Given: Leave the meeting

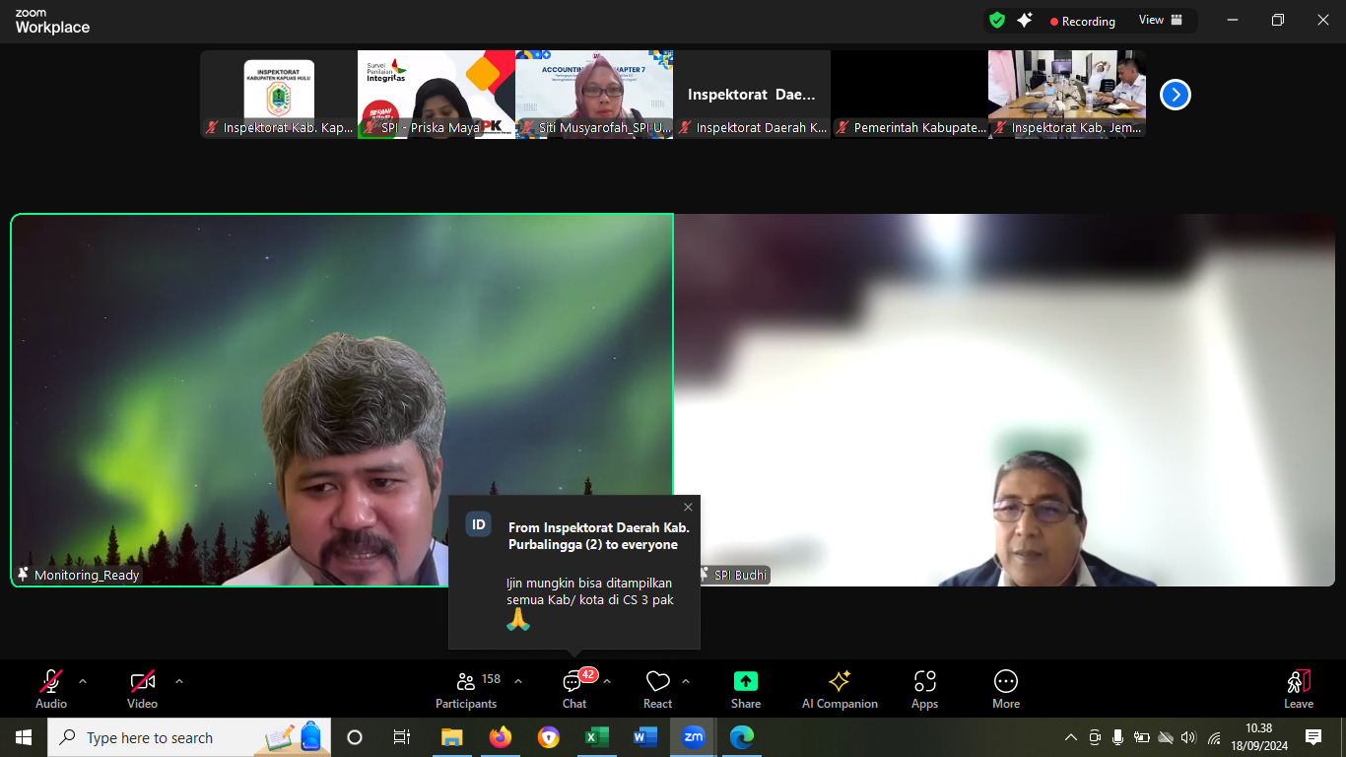Looking at the screenshot, I should coord(1298,688).
